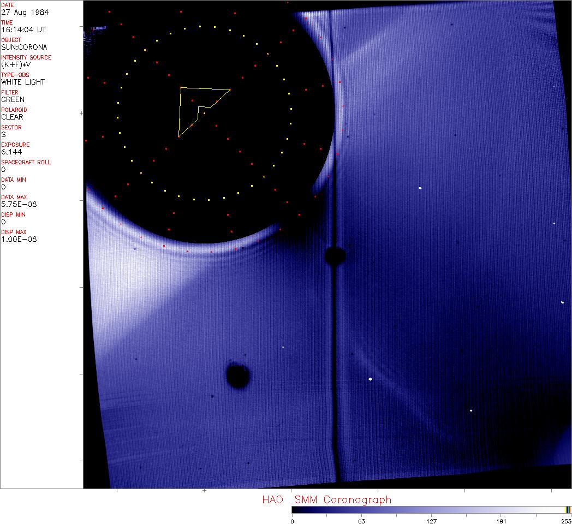Click the 63 tick label on the color bar

click(361, 521)
